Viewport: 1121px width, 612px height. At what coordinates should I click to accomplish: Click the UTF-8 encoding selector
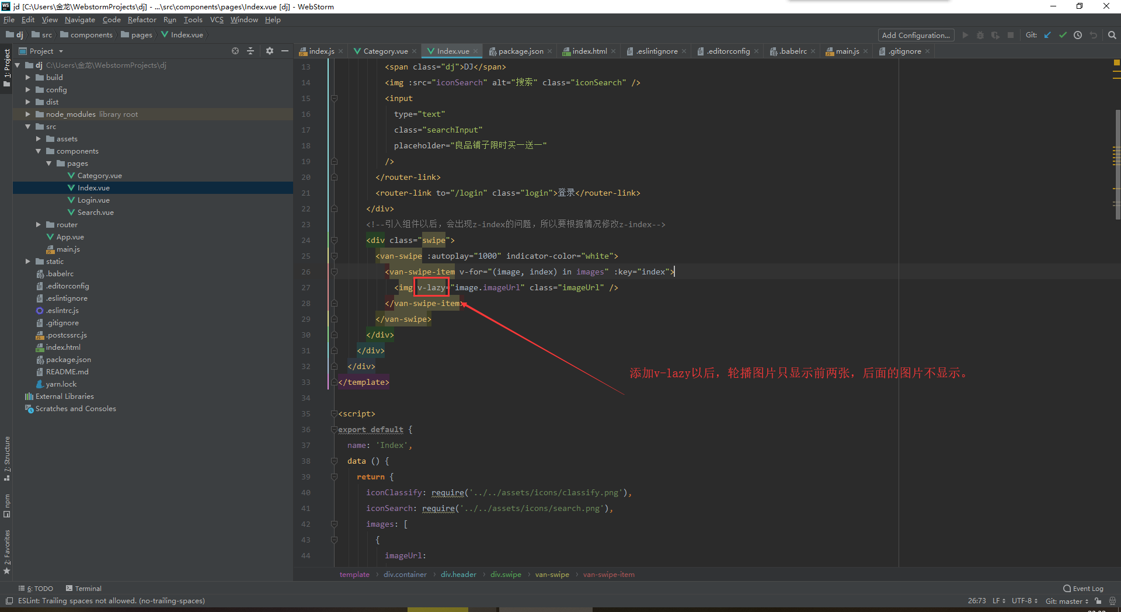(x=1025, y=601)
